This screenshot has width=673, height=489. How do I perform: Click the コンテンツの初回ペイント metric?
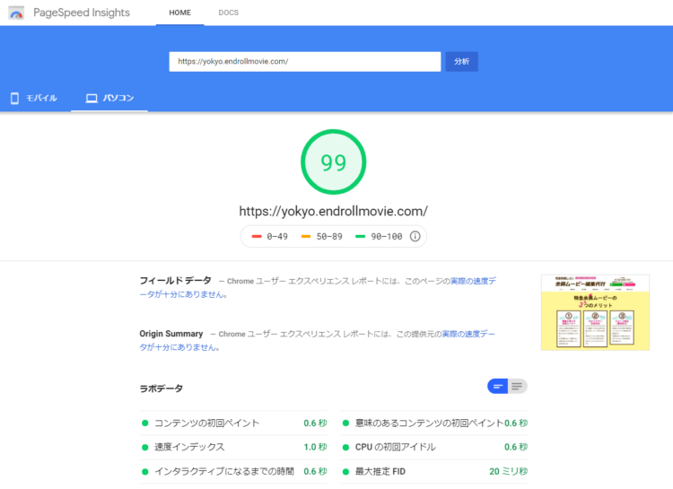click(233, 423)
